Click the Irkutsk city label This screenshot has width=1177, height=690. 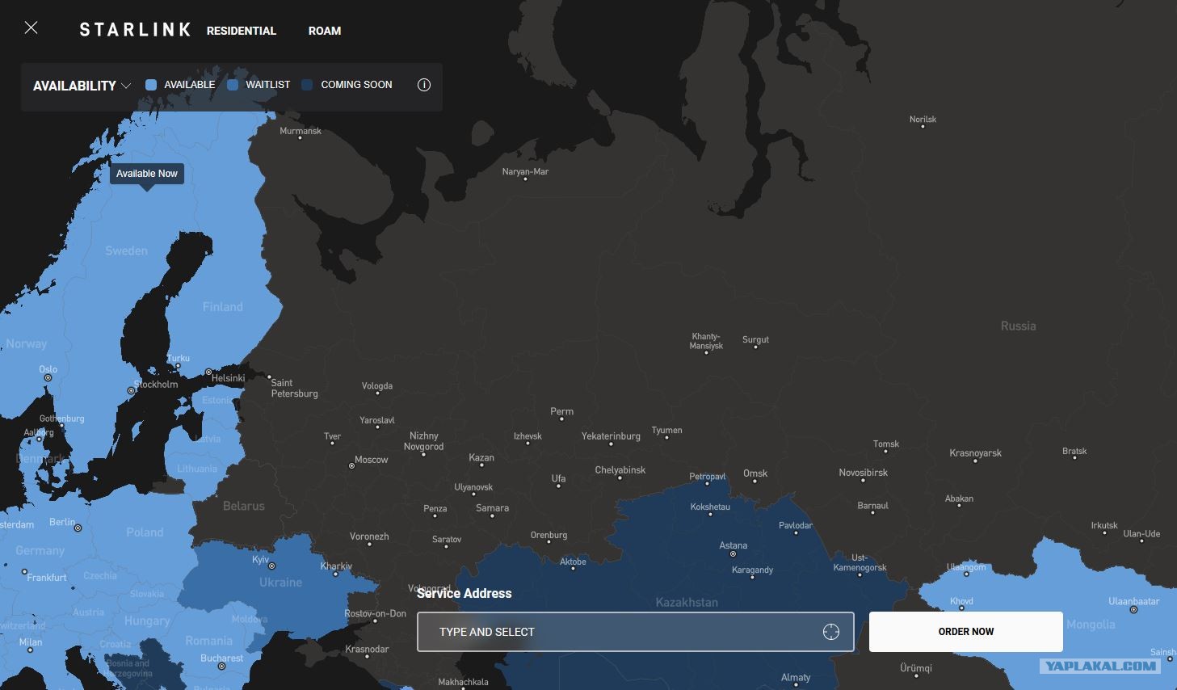1104,526
